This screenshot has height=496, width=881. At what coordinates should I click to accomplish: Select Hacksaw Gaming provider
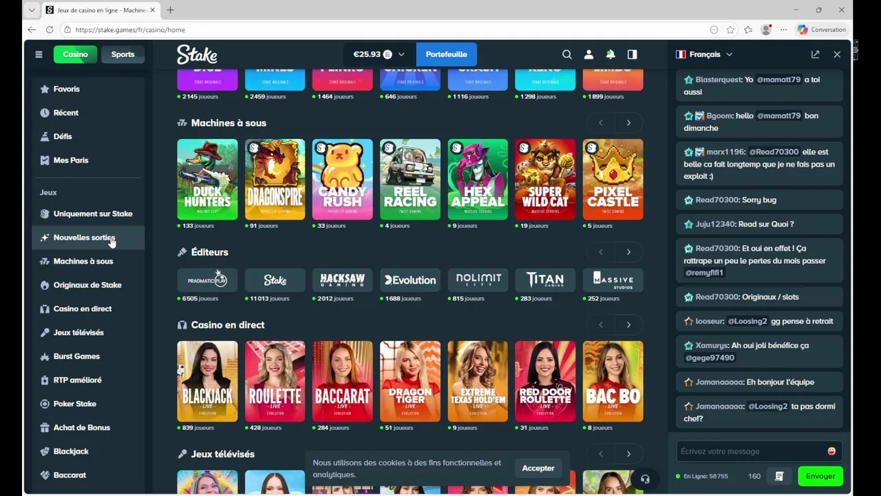342,280
